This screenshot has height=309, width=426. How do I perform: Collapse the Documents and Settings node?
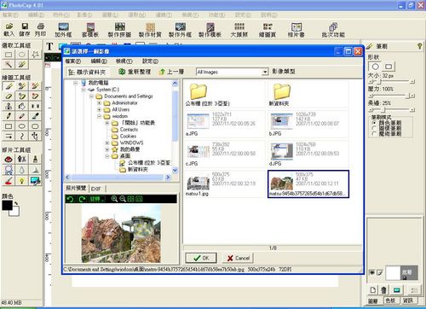click(91, 96)
